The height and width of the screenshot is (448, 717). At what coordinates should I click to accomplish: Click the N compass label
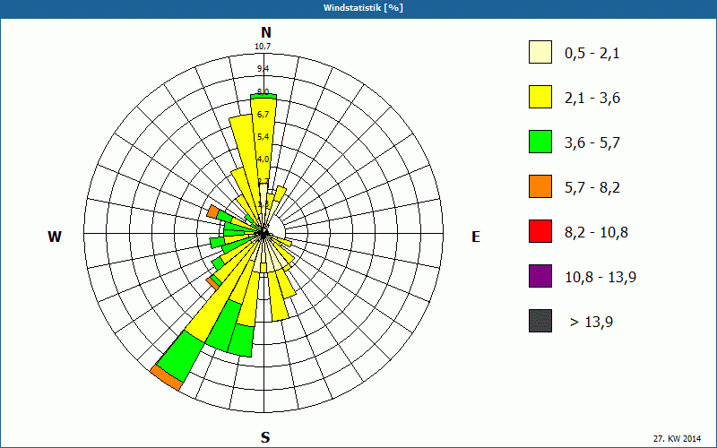266,32
